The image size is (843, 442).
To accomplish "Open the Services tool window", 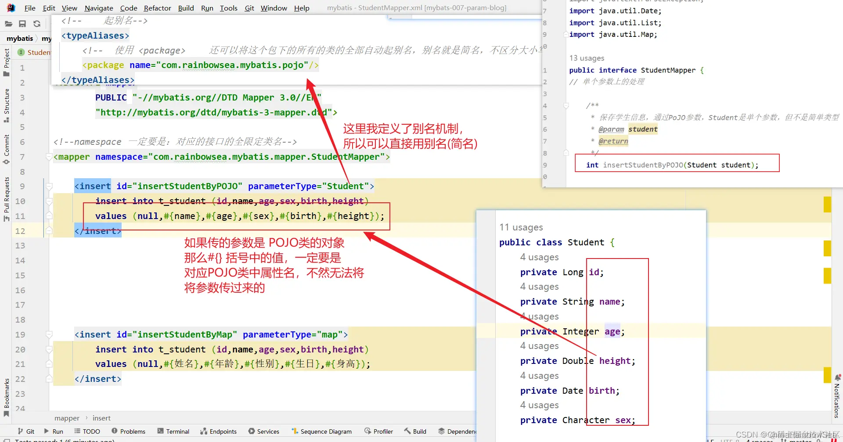I will (x=263, y=431).
